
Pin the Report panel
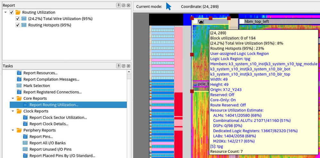[119, 5]
